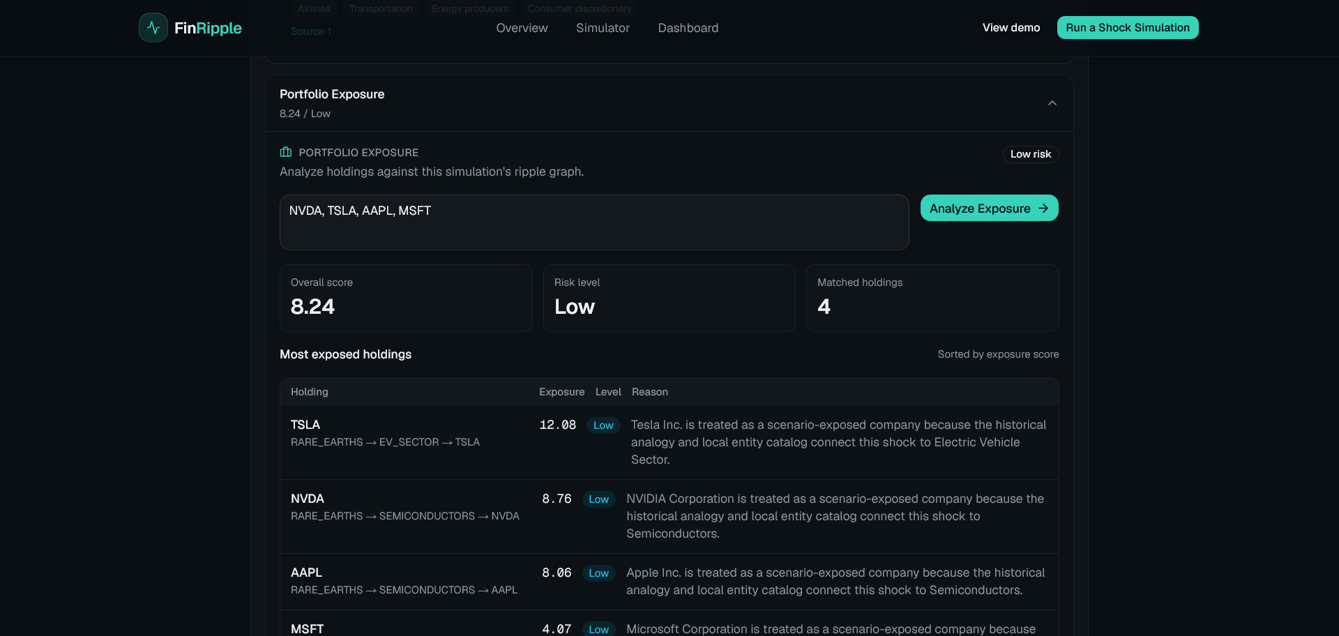Click the Analyze holdings description text
This screenshot has width=1339, height=636.
[x=432, y=172]
